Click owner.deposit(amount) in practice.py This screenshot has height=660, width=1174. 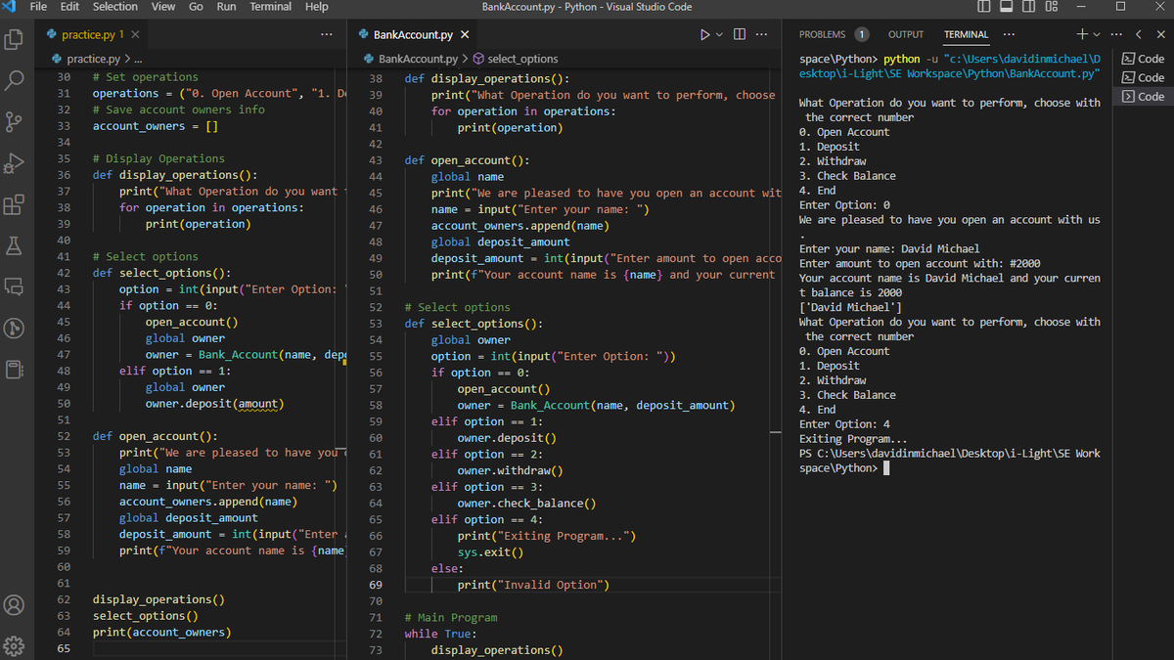[215, 404]
